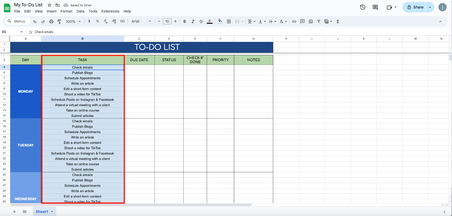Show side panel arrow
The image size is (452, 216).
(444, 212)
